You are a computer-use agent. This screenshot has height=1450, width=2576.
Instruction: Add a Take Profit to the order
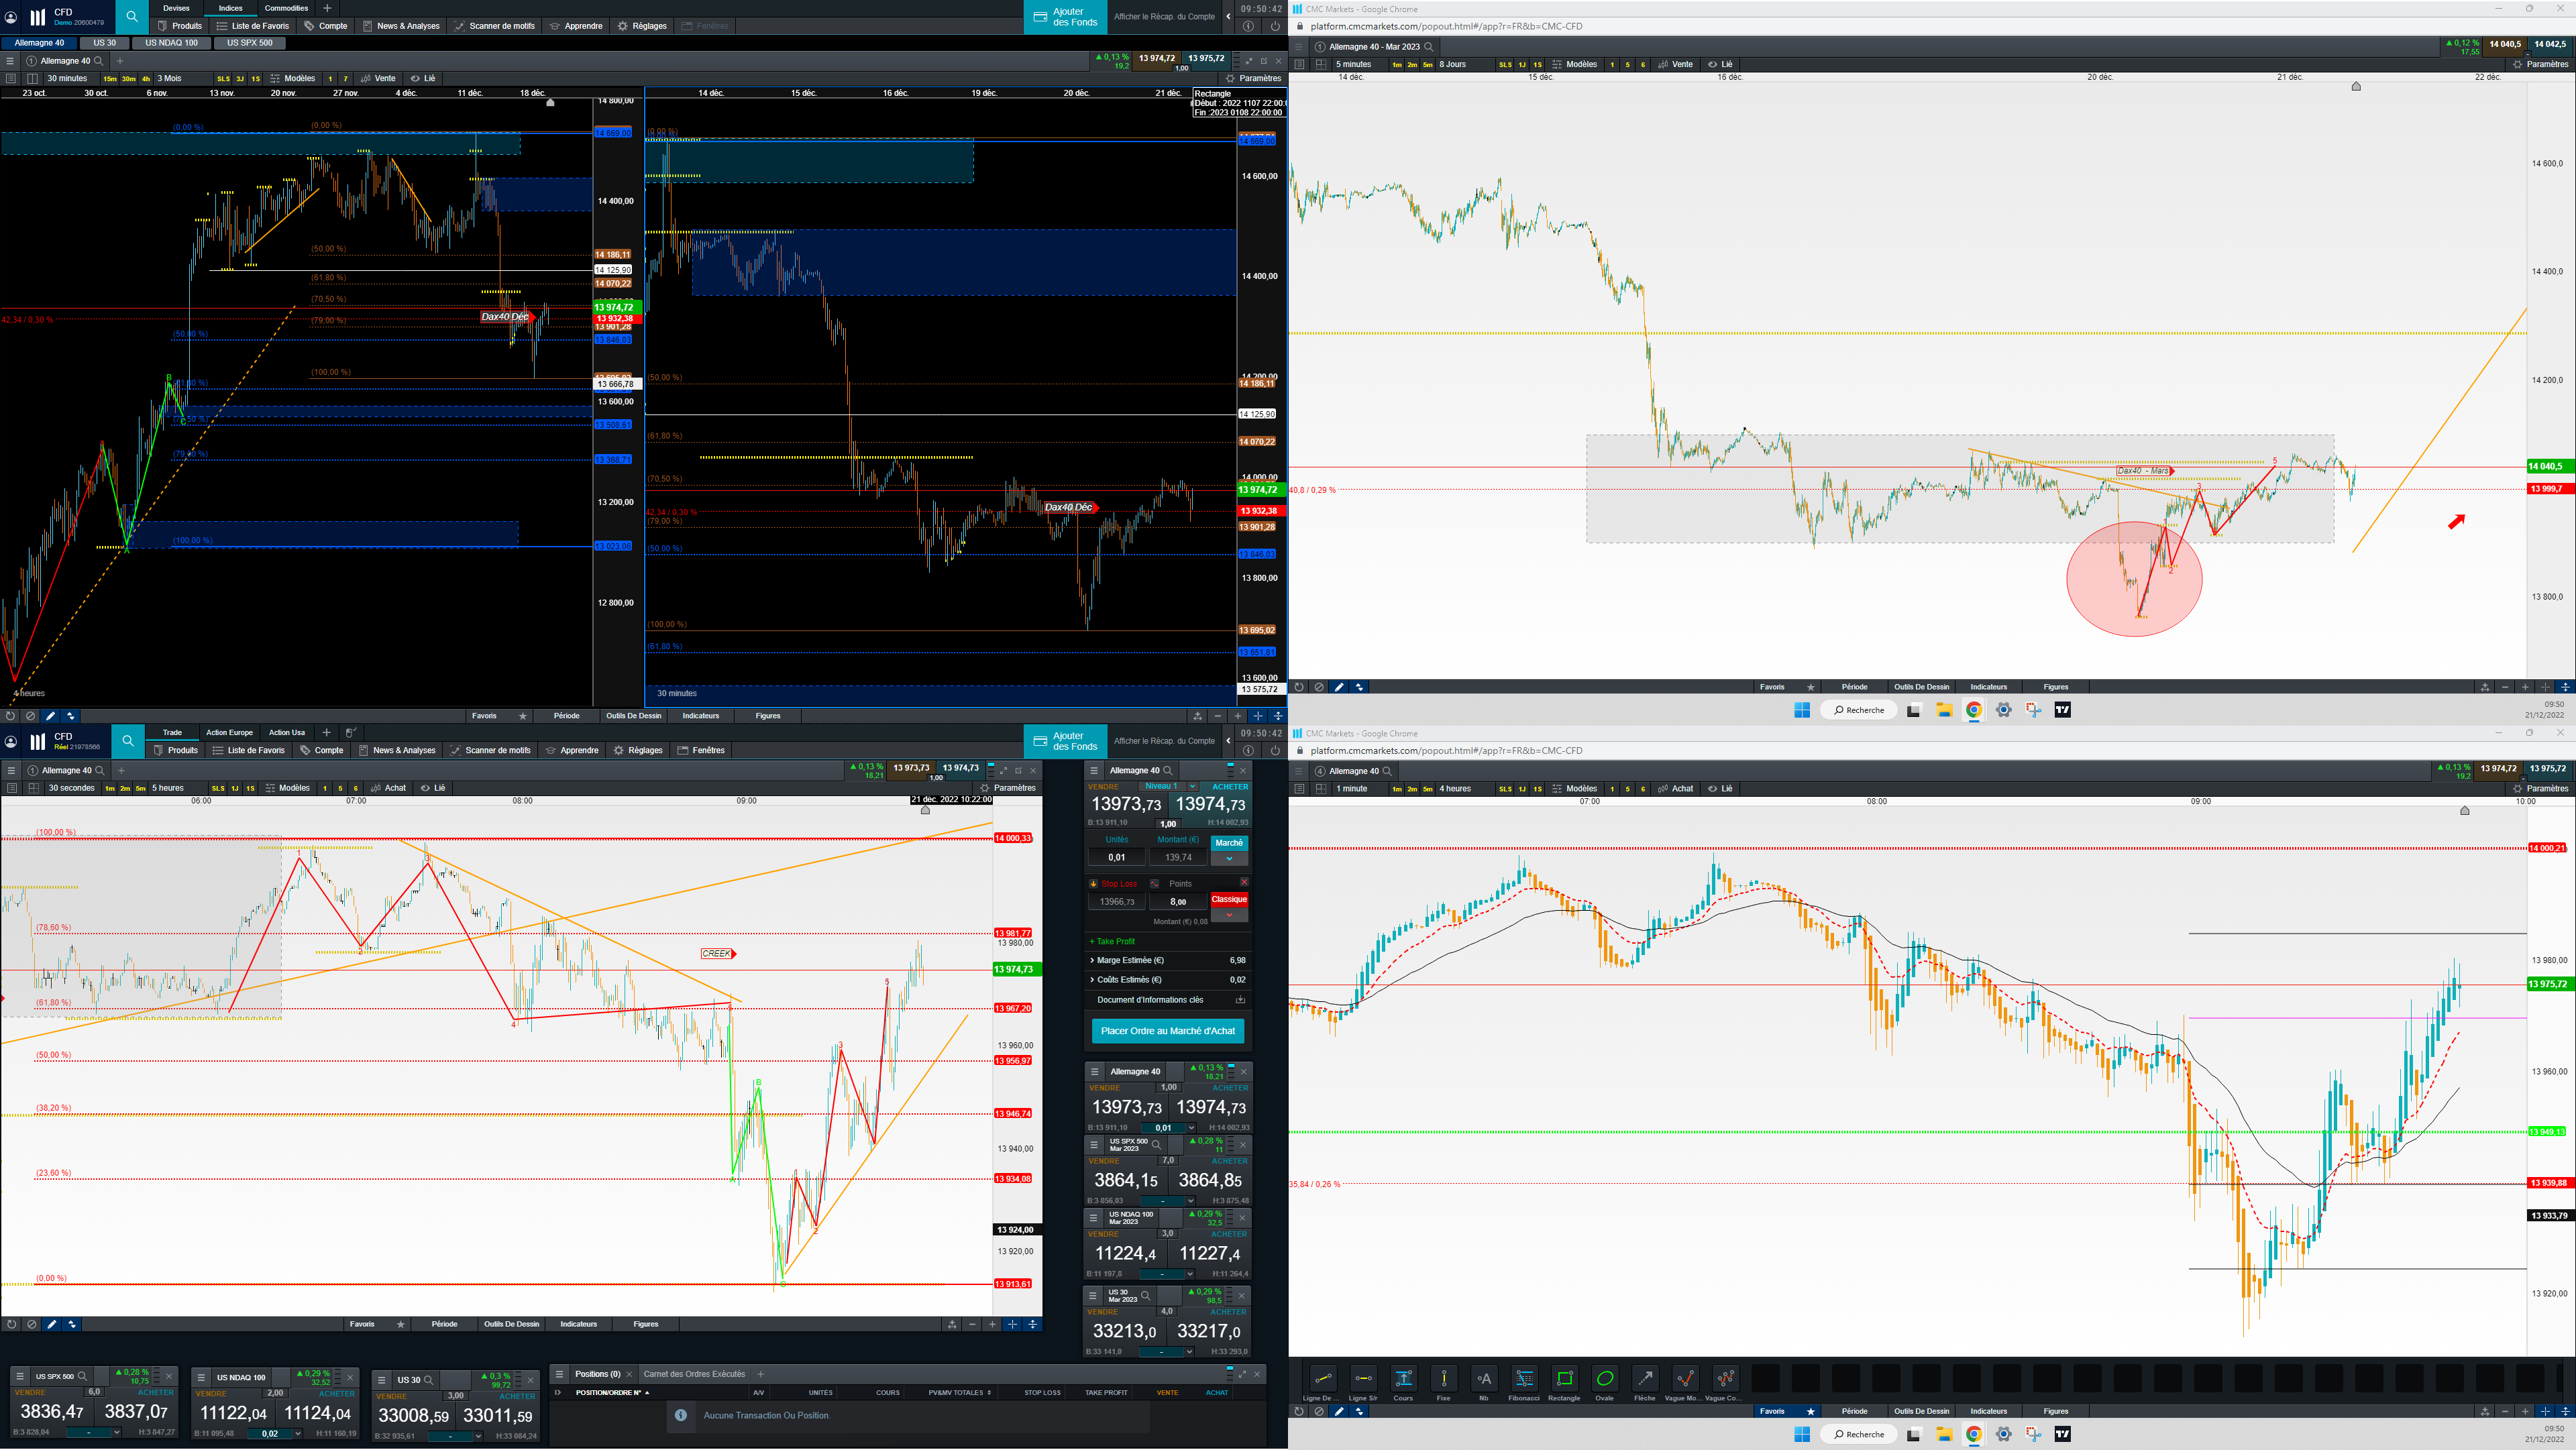1112,941
